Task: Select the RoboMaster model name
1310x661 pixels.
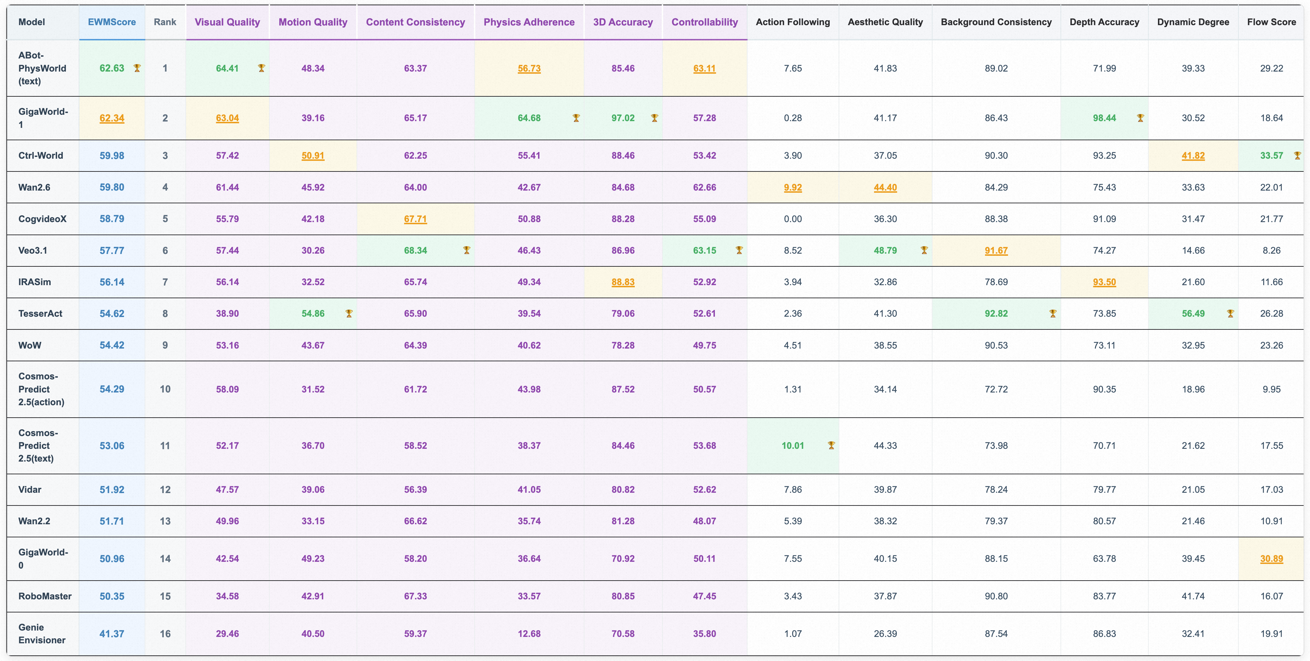Action: pos(45,596)
